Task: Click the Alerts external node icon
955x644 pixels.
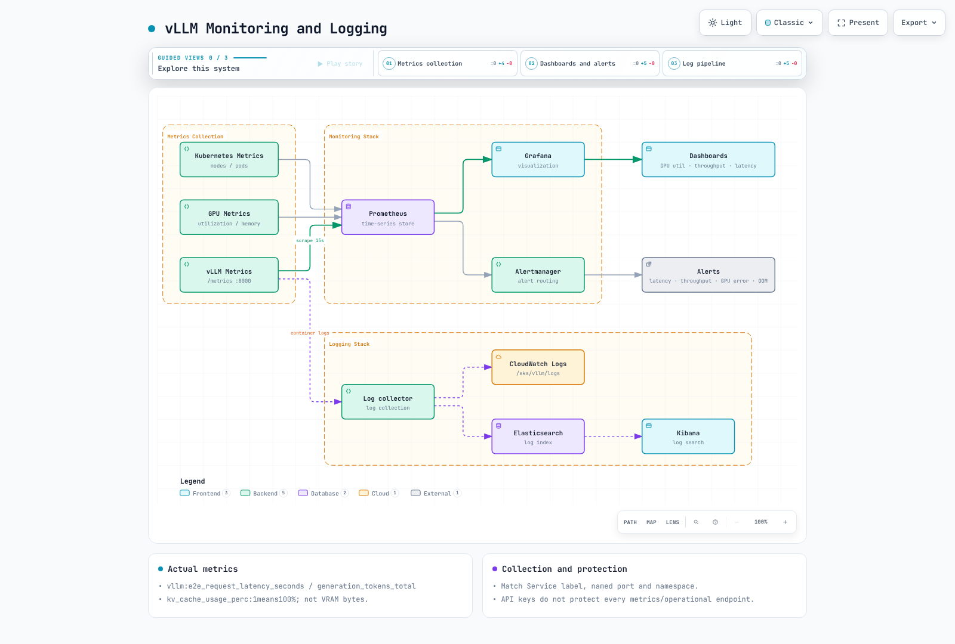Action: click(x=649, y=264)
